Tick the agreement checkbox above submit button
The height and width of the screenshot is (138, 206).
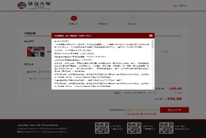click(x=109, y=110)
